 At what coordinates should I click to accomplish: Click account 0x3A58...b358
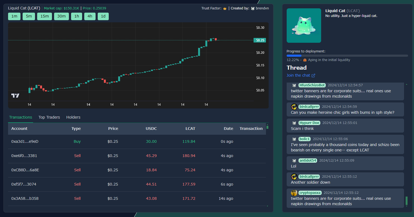(x=25, y=198)
